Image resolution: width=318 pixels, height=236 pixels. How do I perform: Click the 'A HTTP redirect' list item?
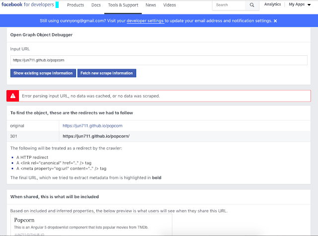point(32,157)
